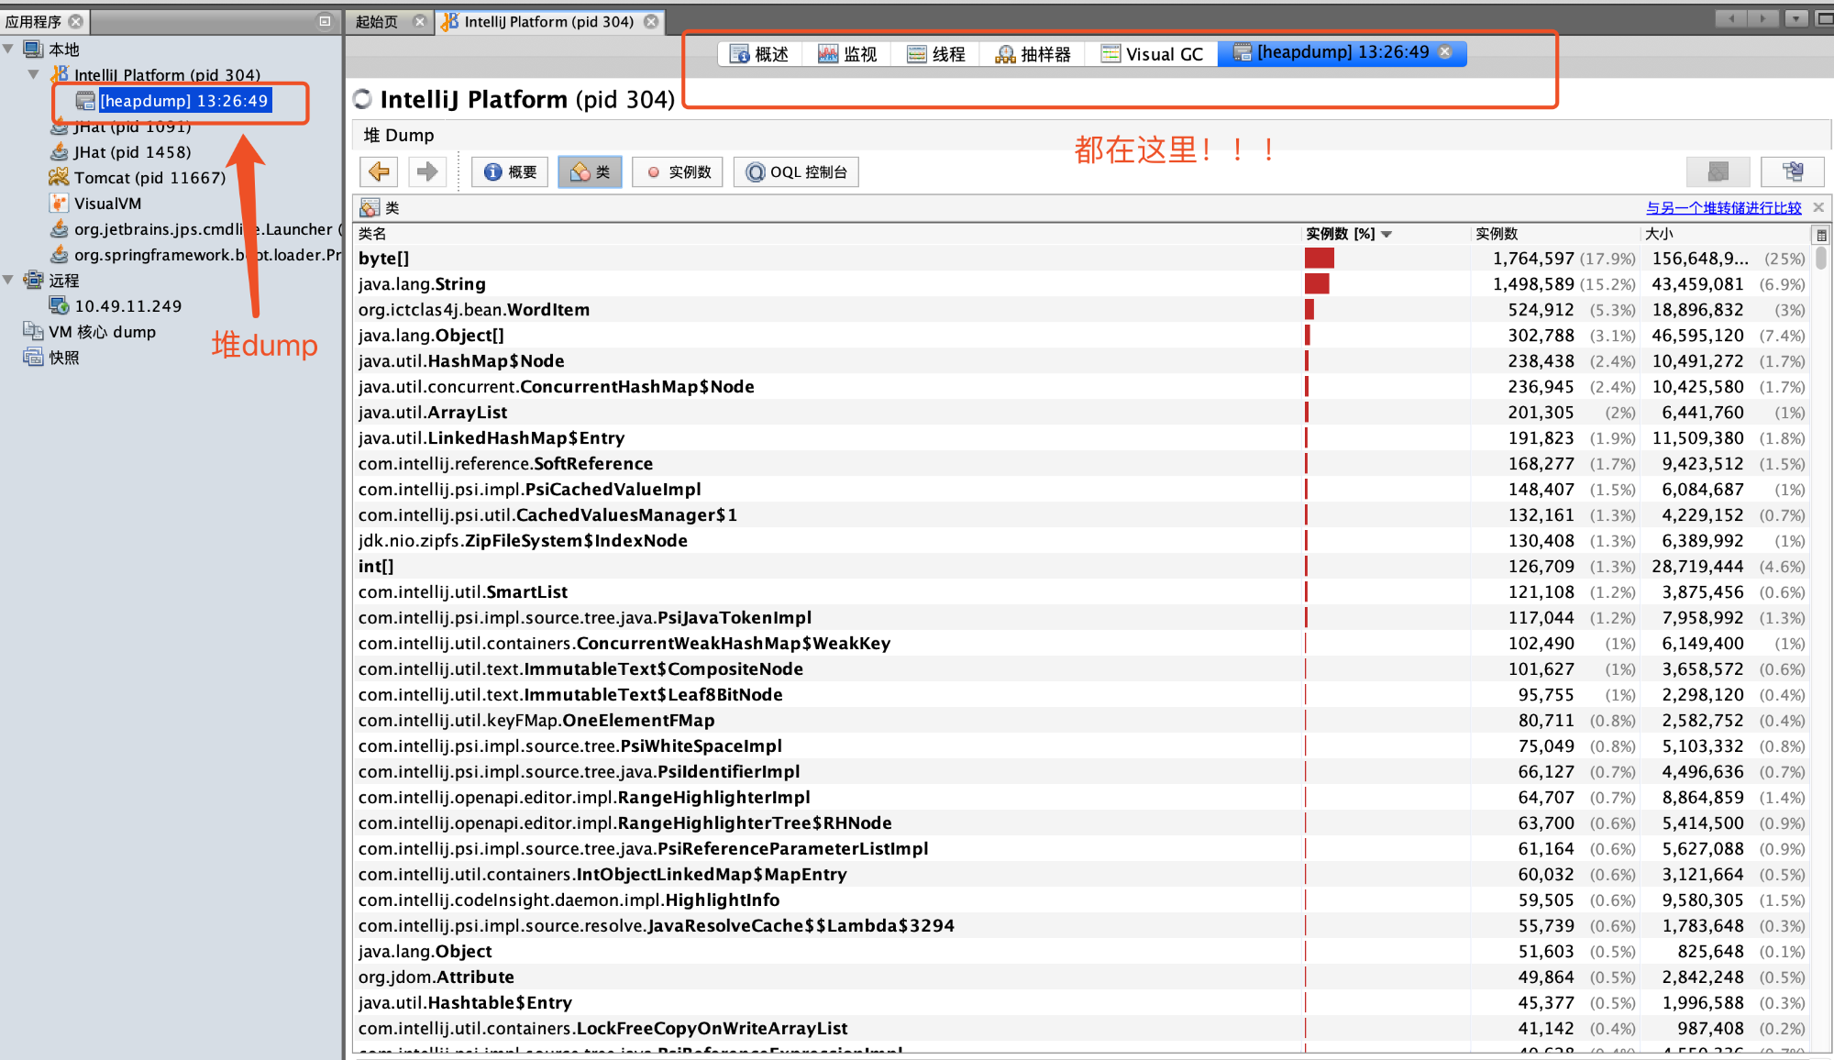1834x1060 pixels.
Task: Select the java.lang.Object[] row
Action: click(1082, 336)
